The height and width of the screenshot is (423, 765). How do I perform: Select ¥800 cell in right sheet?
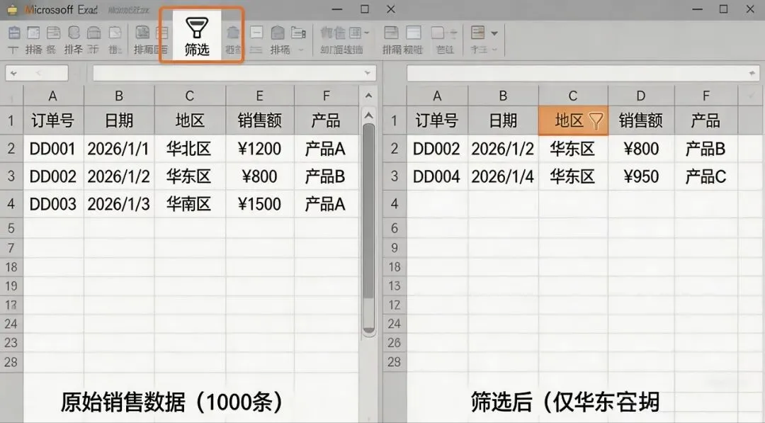[641, 148]
